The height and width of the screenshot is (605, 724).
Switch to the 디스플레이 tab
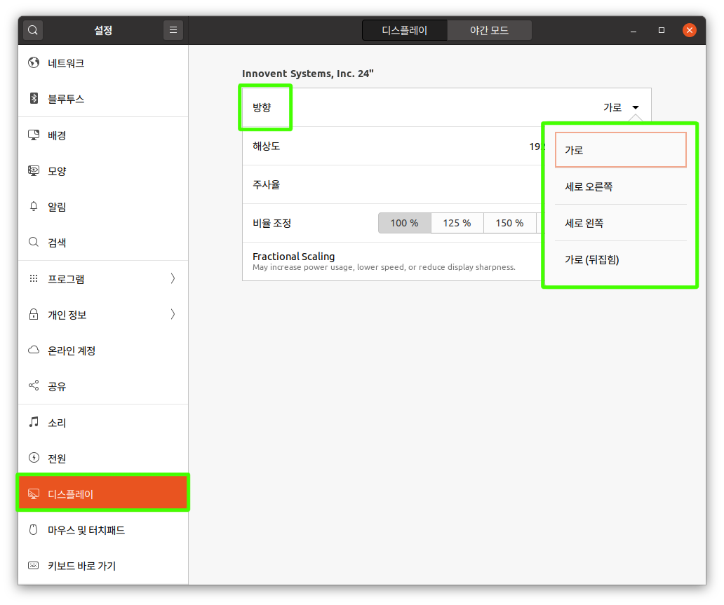405,30
